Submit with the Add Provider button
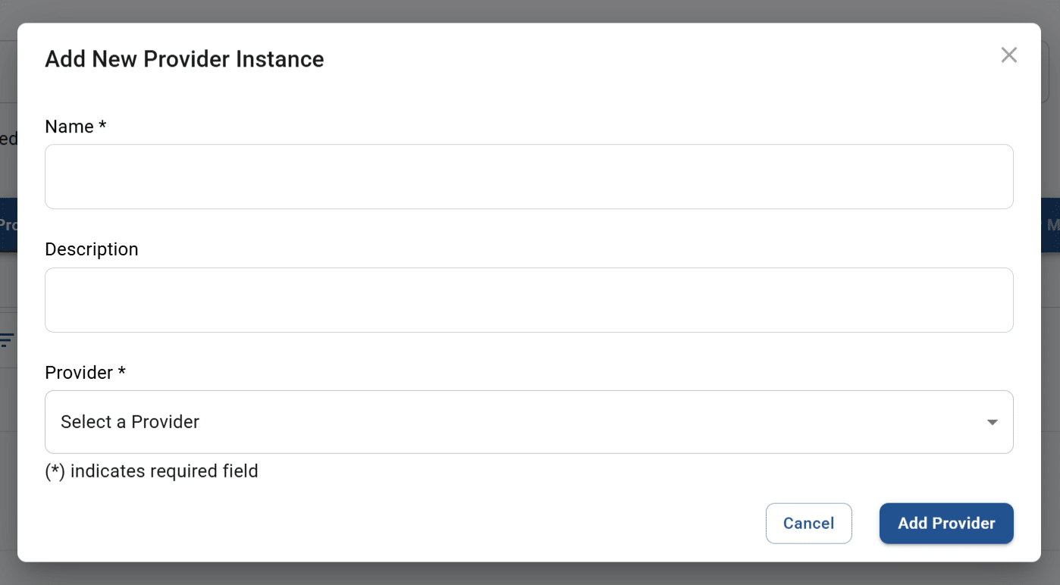This screenshot has height=585, width=1060. pyautogui.click(x=946, y=524)
